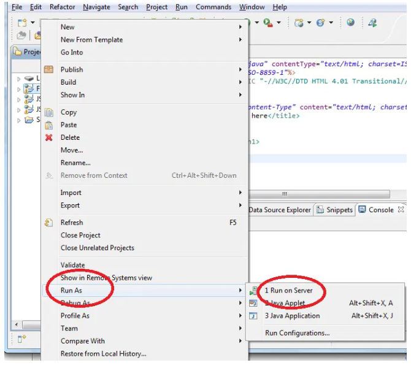
Task: Choose Run Configurations... in the submenu
Action: (x=297, y=333)
